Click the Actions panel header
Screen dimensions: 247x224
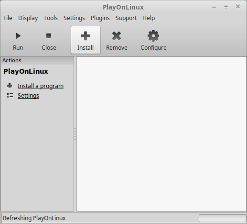coord(37,60)
